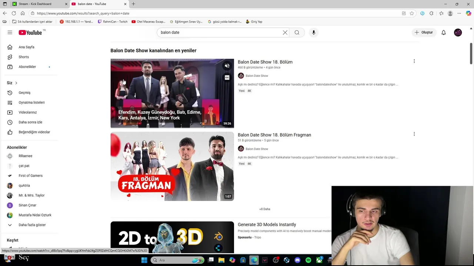Viewport: 474px width, 266px height.
Task: Click the page vertical scrollbar
Action: tap(471, 54)
